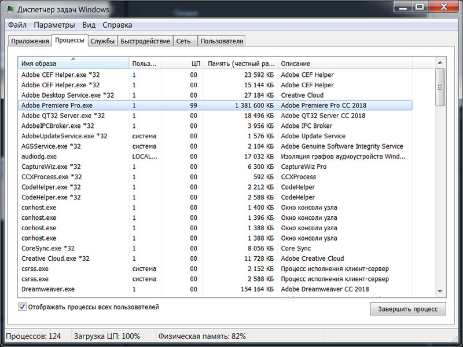Open the Файл menu
The image size is (463, 347).
pos(17,25)
